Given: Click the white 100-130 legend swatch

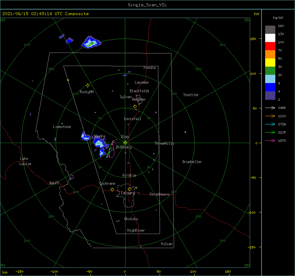Looking at the screenshot, I should tap(270, 38).
